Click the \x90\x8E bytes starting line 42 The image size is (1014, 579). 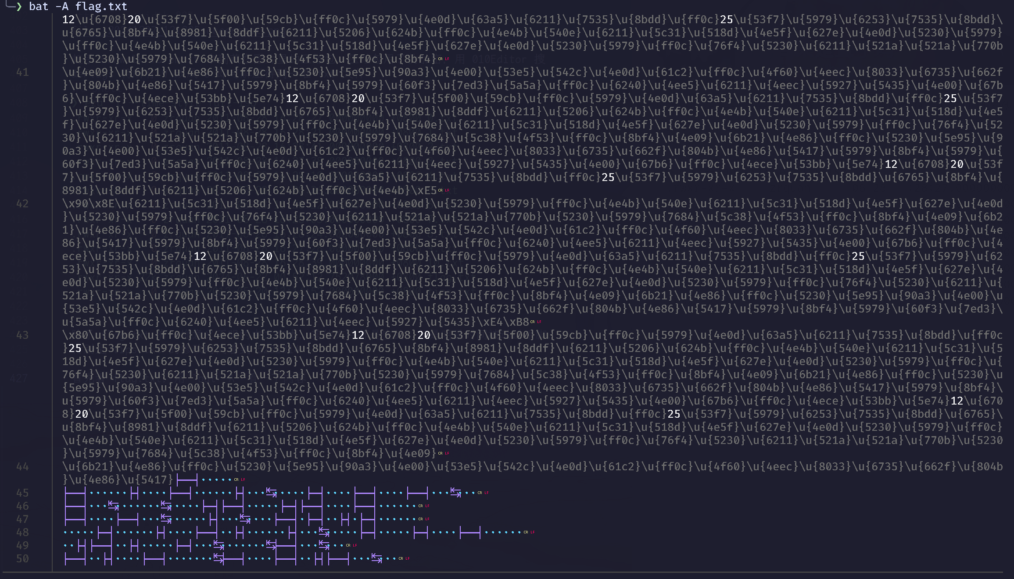pyautogui.click(x=88, y=203)
